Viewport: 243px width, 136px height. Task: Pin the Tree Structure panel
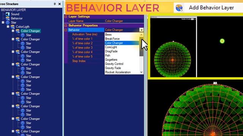point(55,4)
